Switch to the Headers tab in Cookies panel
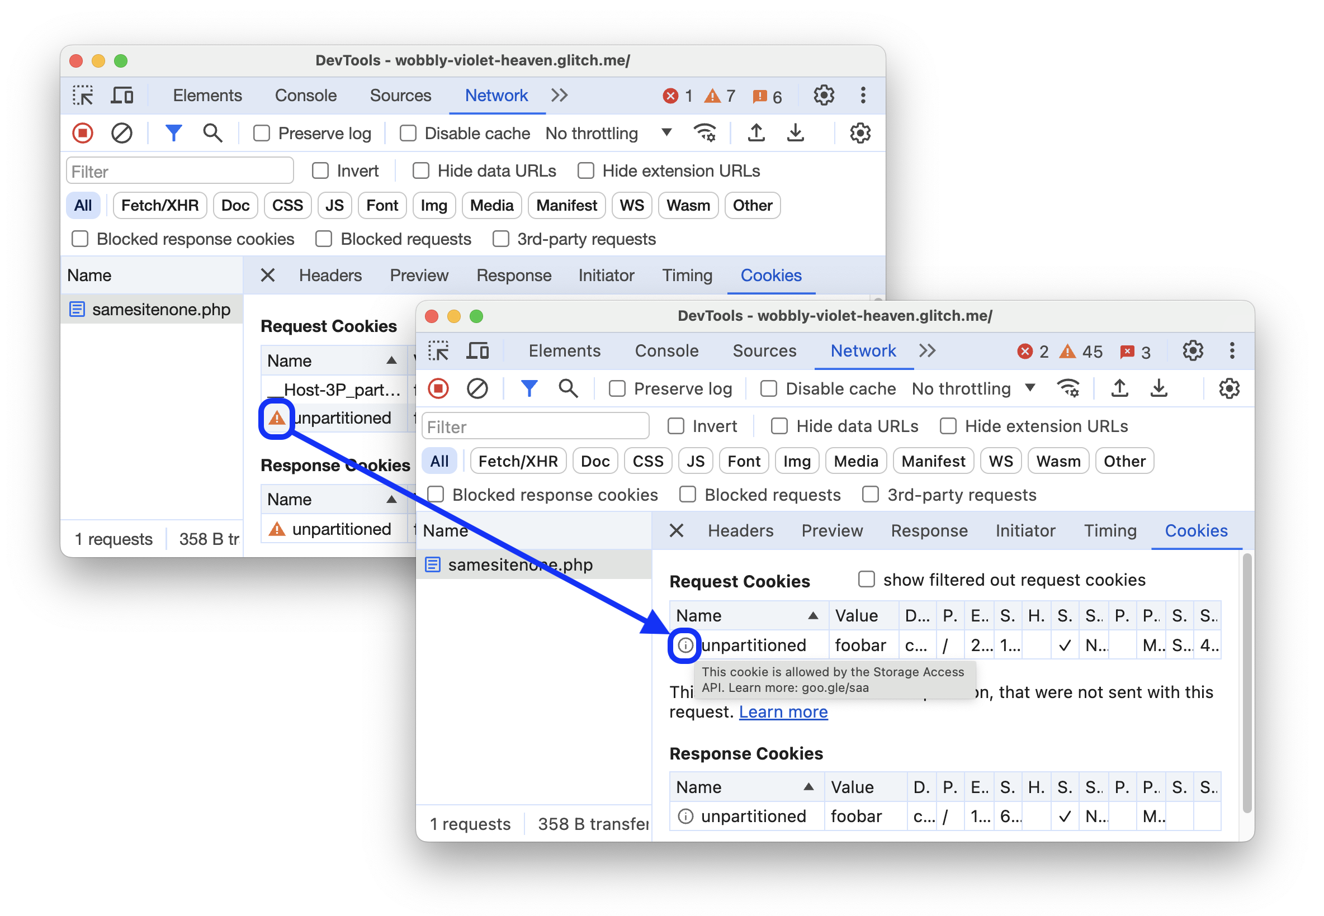The width and height of the screenshot is (1324, 916). click(740, 530)
